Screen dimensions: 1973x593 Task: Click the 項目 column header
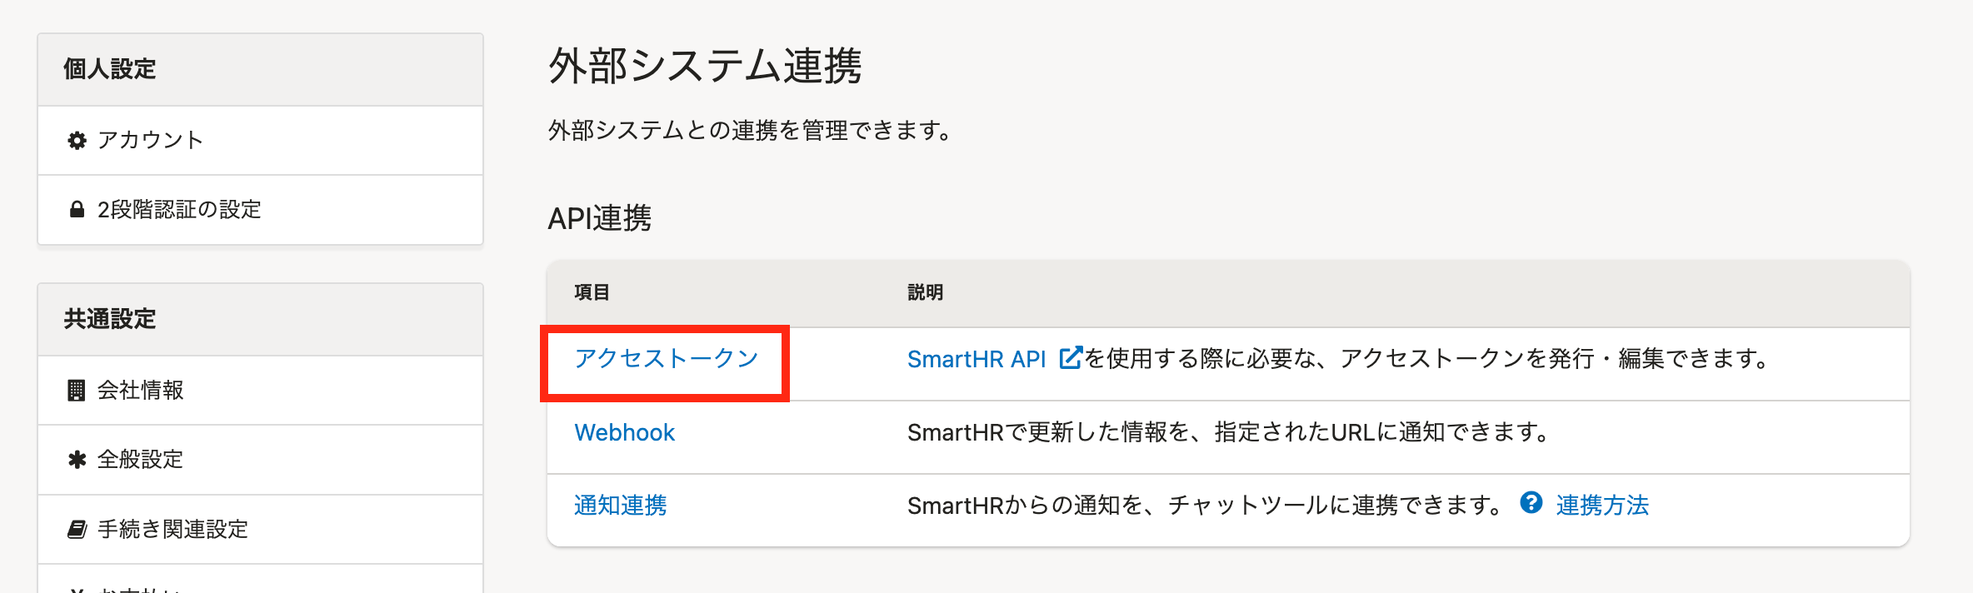click(x=592, y=292)
